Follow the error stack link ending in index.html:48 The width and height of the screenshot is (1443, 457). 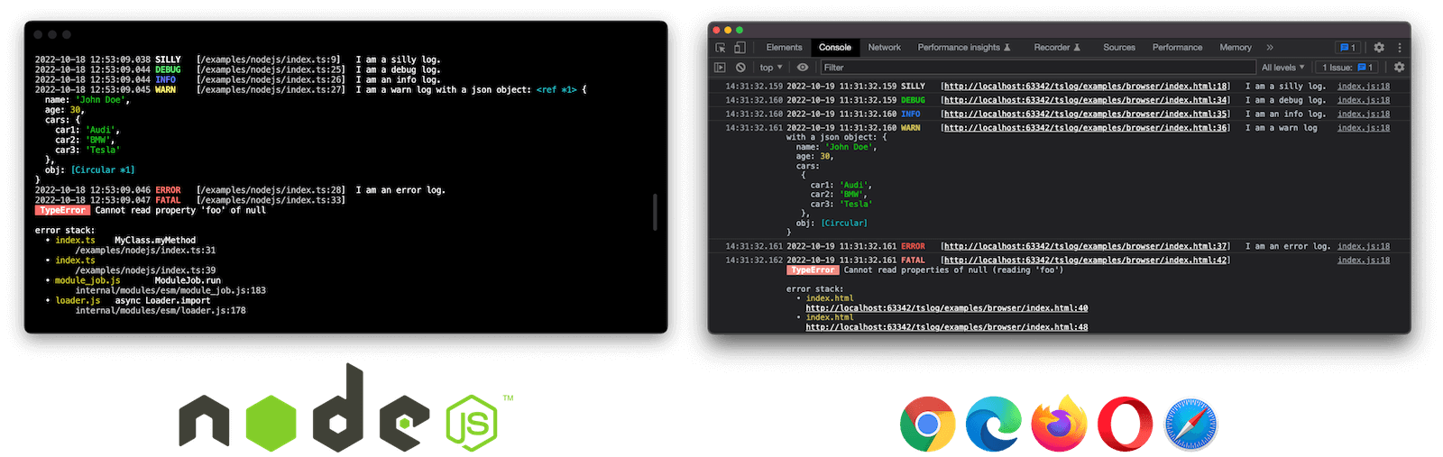click(x=947, y=327)
